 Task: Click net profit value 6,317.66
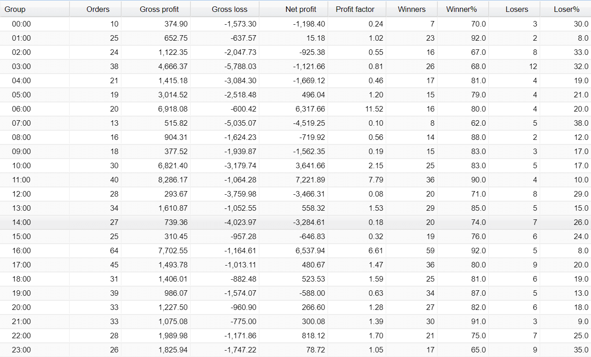pos(311,109)
